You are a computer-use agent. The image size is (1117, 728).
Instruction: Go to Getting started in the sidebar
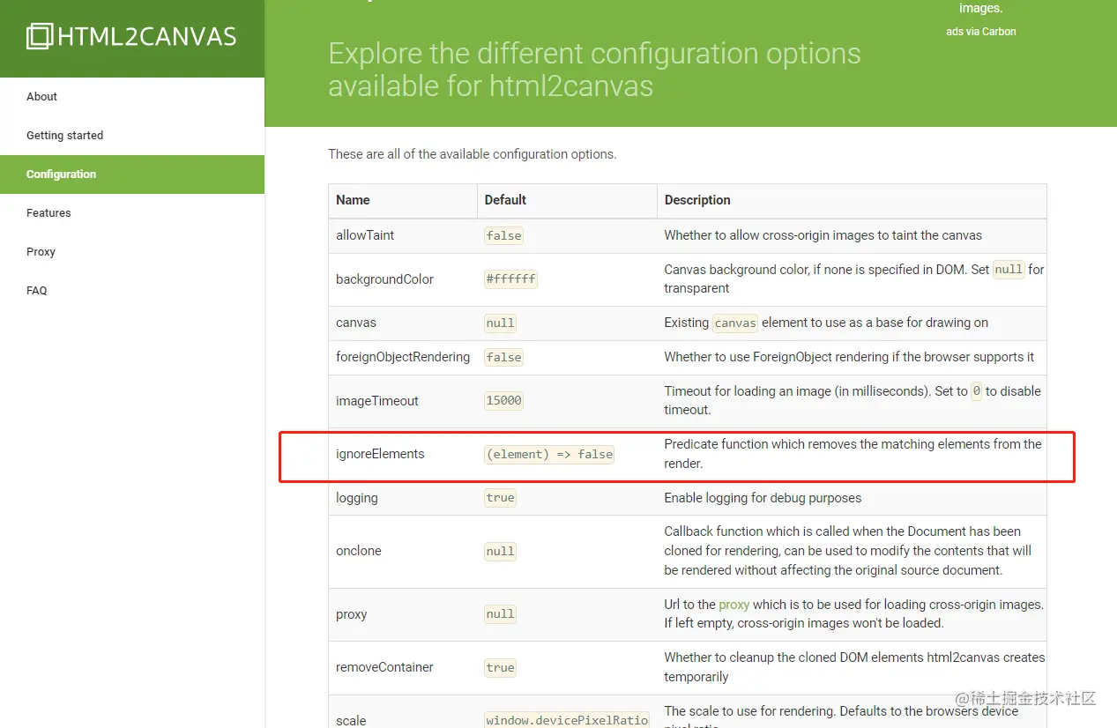coord(64,136)
